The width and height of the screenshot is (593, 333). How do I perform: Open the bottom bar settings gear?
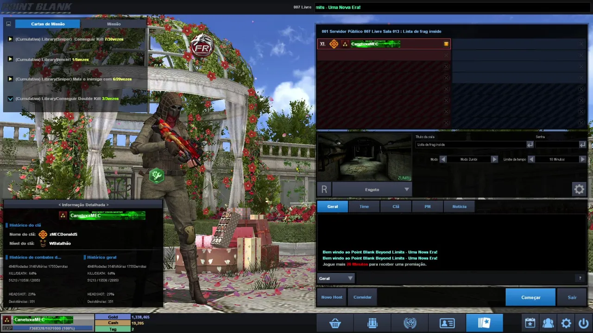tap(566, 323)
